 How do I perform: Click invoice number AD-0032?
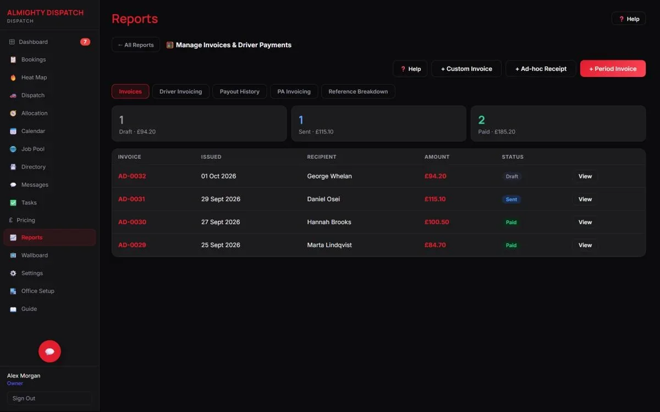(x=132, y=176)
